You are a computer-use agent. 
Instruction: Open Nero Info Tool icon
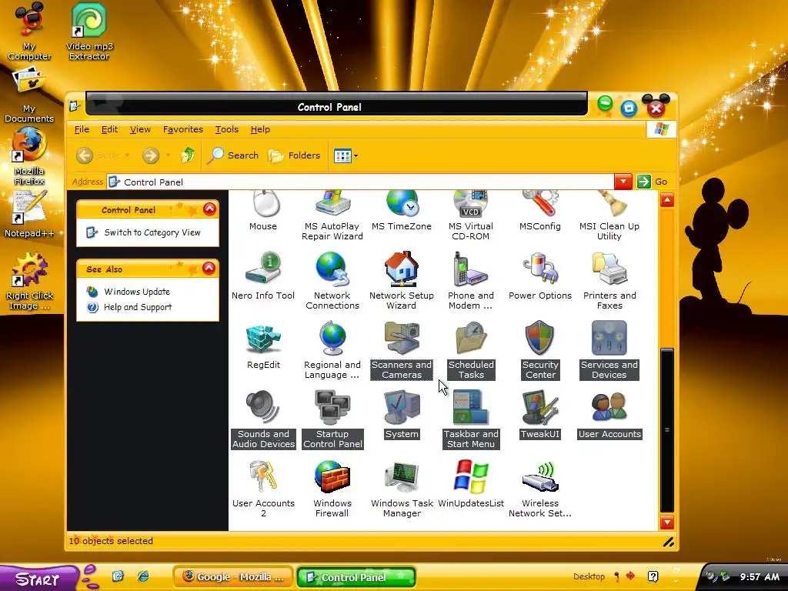pyautogui.click(x=263, y=275)
